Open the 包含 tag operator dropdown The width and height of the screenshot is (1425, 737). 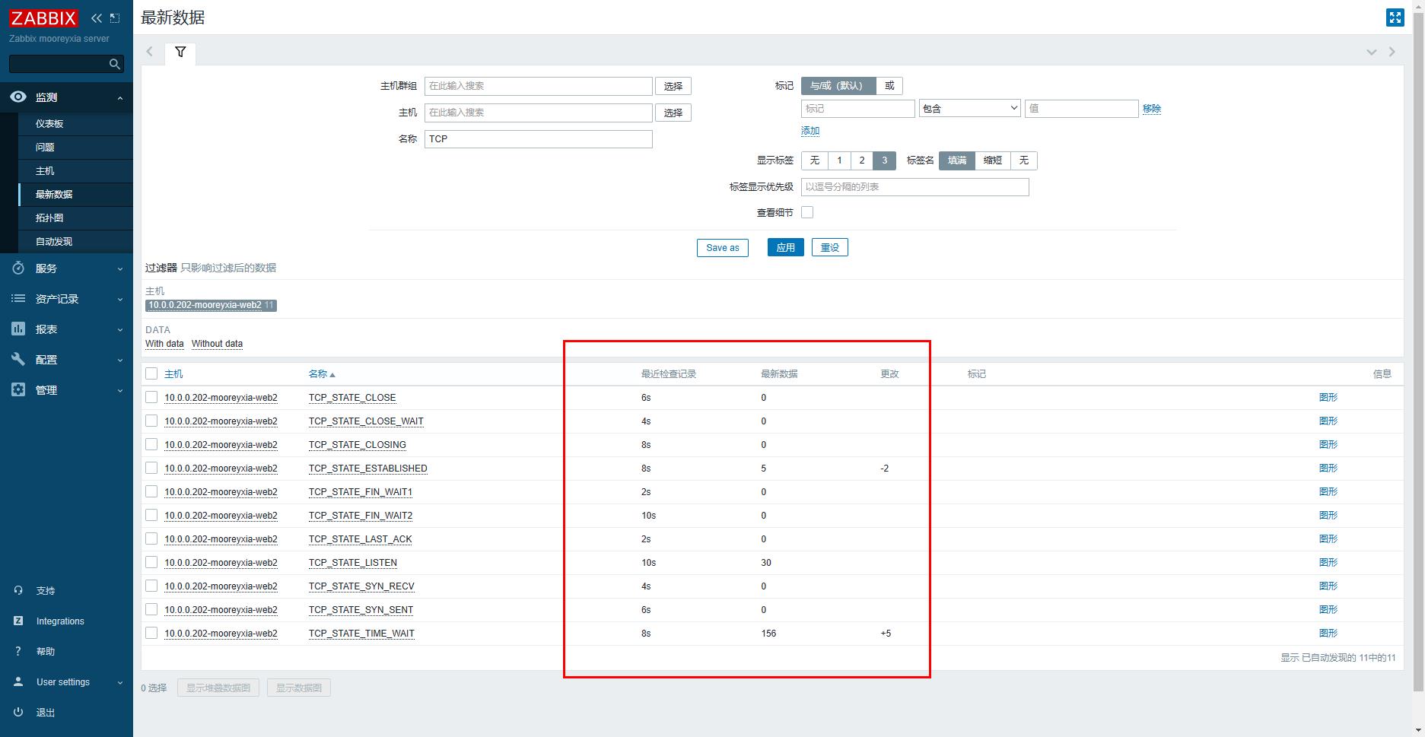(x=969, y=109)
